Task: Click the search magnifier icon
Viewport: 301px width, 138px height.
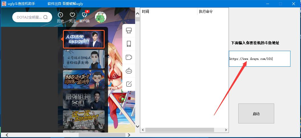Action: [46, 17]
